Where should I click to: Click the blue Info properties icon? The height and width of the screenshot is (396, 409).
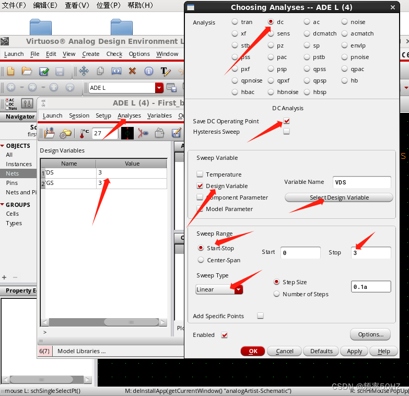pos(149,71)
